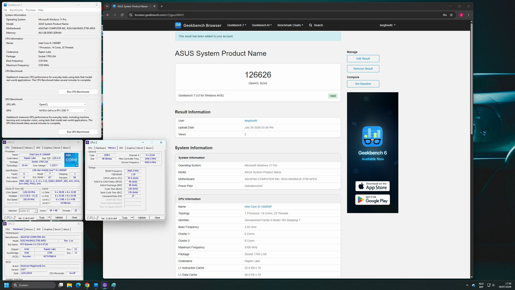The height and width of the screenshot is (290, 515).
Task: Open Tools dropdown arrow in top-left CPU-Z window
Action: point(49,217)
